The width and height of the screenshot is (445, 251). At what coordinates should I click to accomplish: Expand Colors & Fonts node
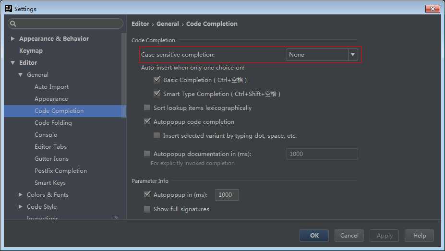pos(21,194)
